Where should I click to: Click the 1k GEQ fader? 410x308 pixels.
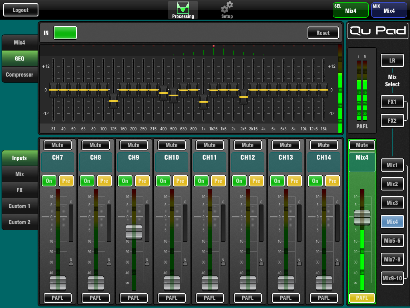tap(203, 102)
